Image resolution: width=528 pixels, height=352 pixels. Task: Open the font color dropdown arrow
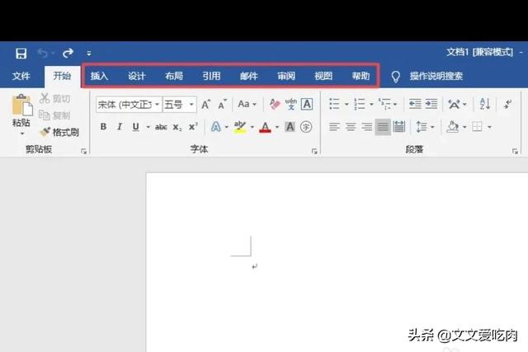click(277, 127)
